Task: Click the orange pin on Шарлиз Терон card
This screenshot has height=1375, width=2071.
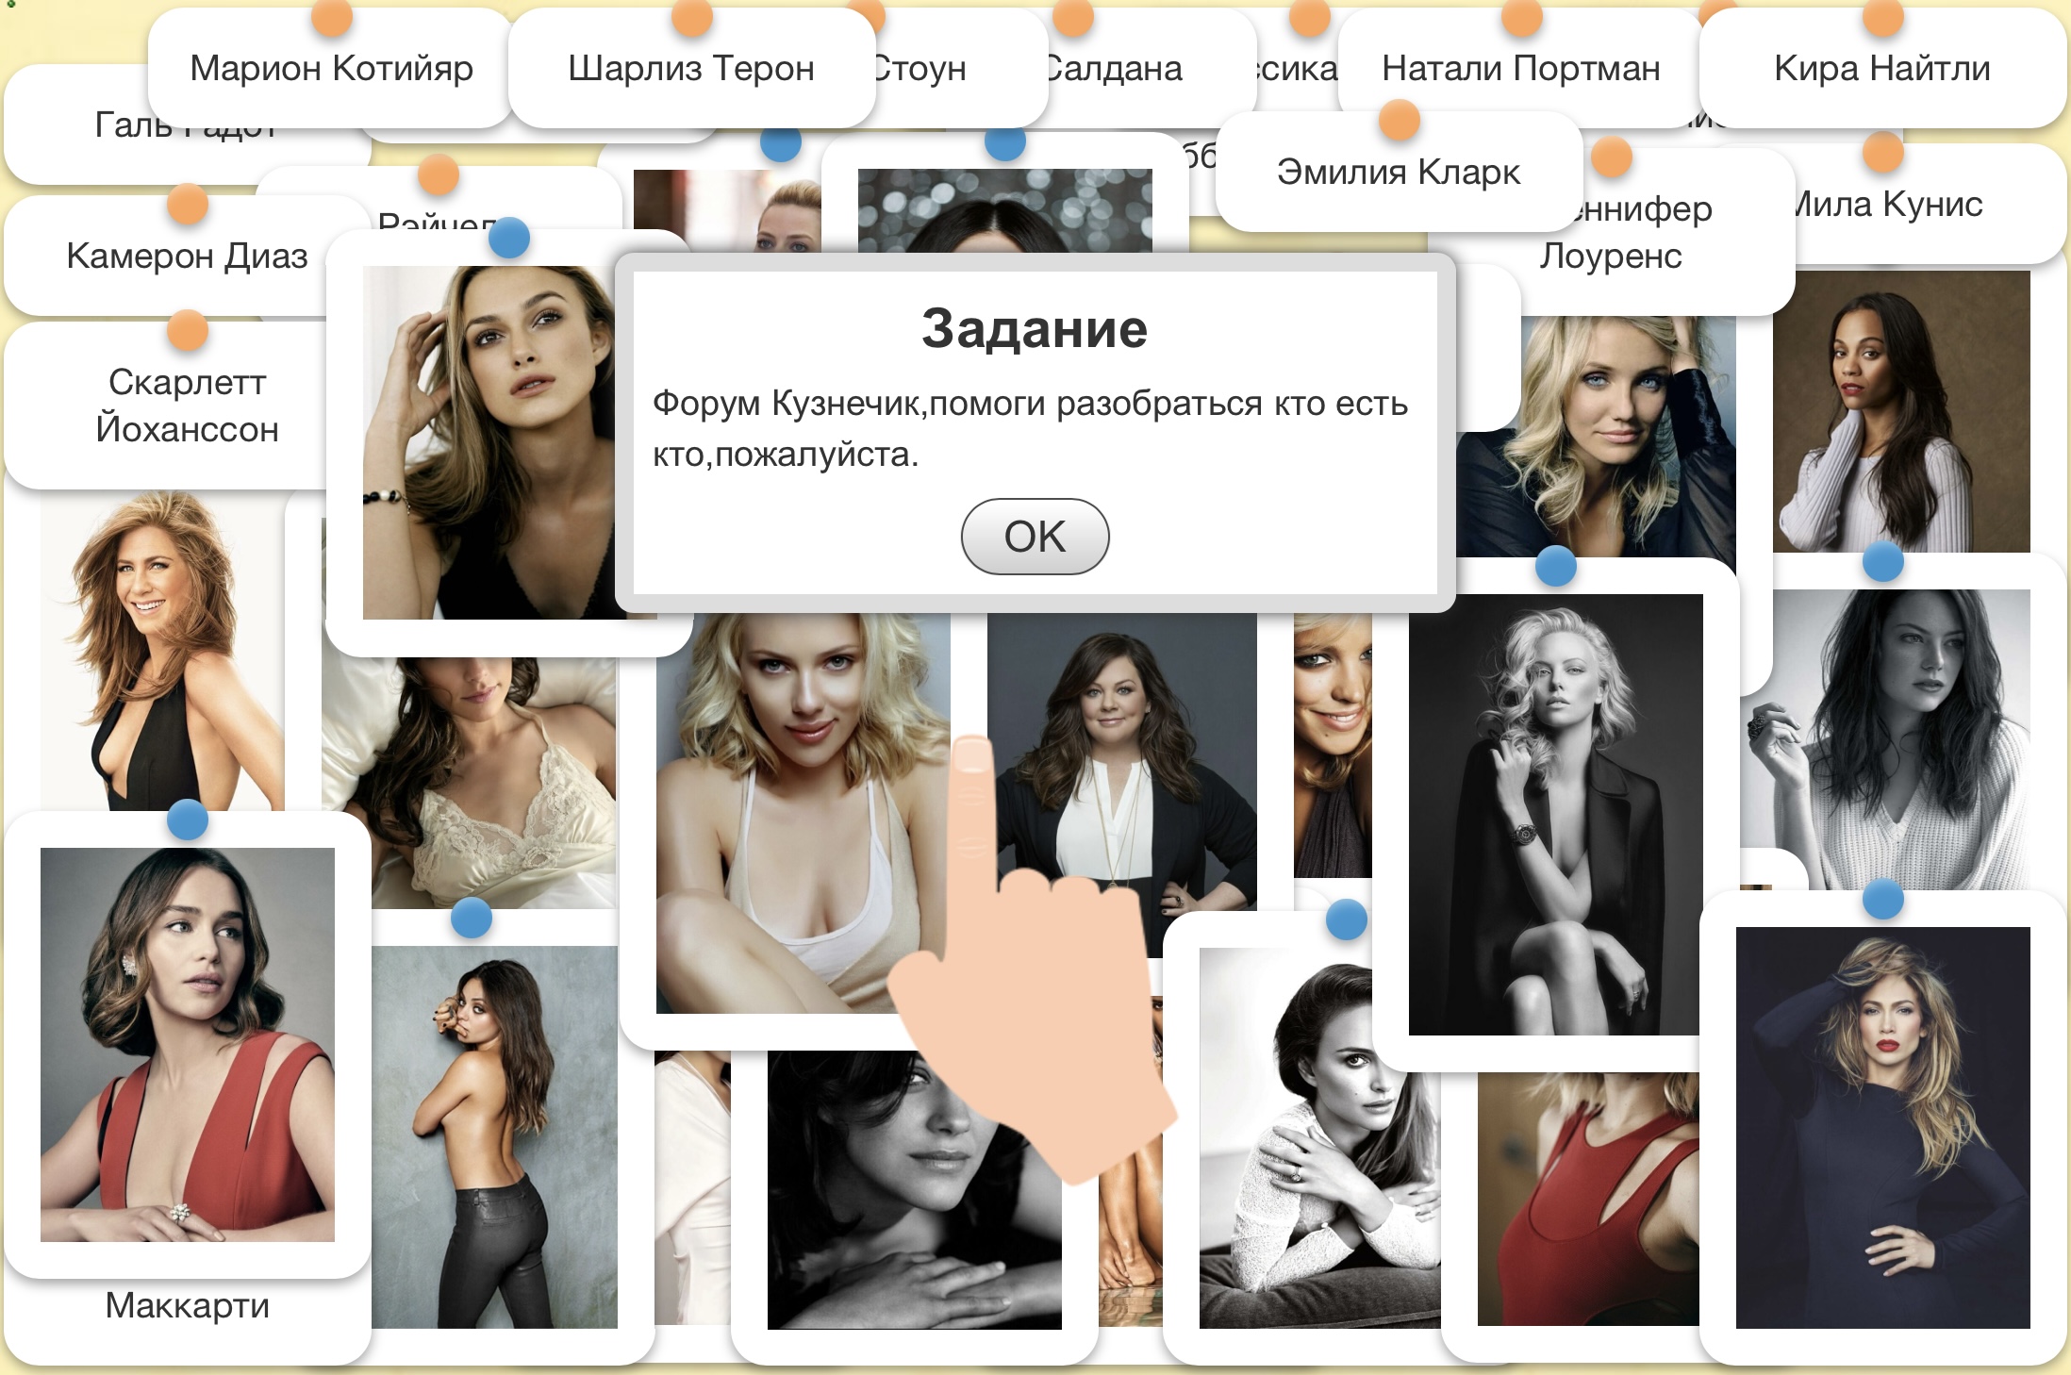Action: coord(691,17)
